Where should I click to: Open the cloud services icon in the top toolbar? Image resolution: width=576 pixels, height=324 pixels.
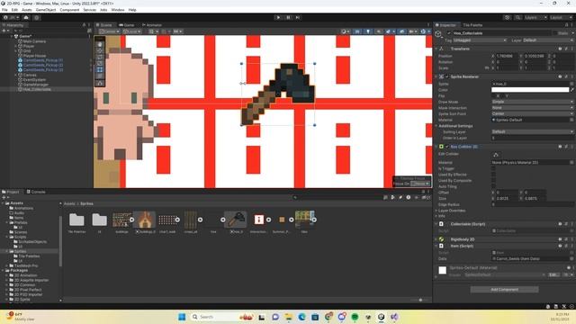26,17
